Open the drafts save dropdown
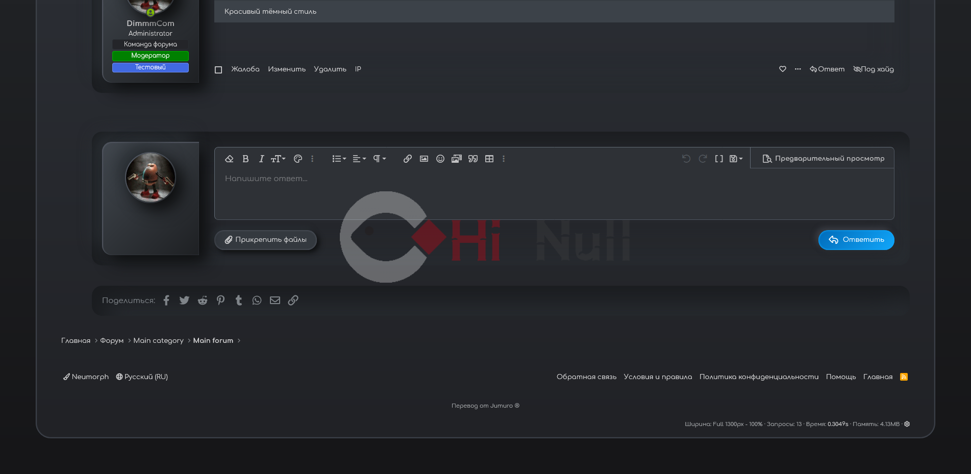This screenshot has height=474, width=971. [x=736, y=159]
